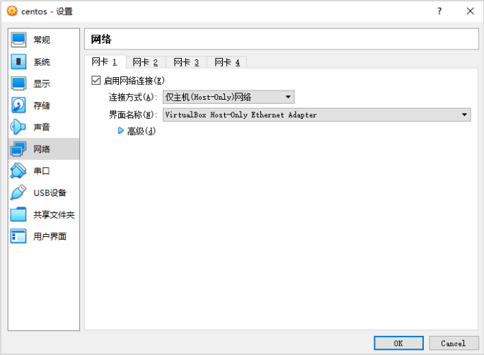Viewport: 484px width, 355px height.
Task: Click the VirtualBox logo in title bar
Action: click(x=12, y=11)
